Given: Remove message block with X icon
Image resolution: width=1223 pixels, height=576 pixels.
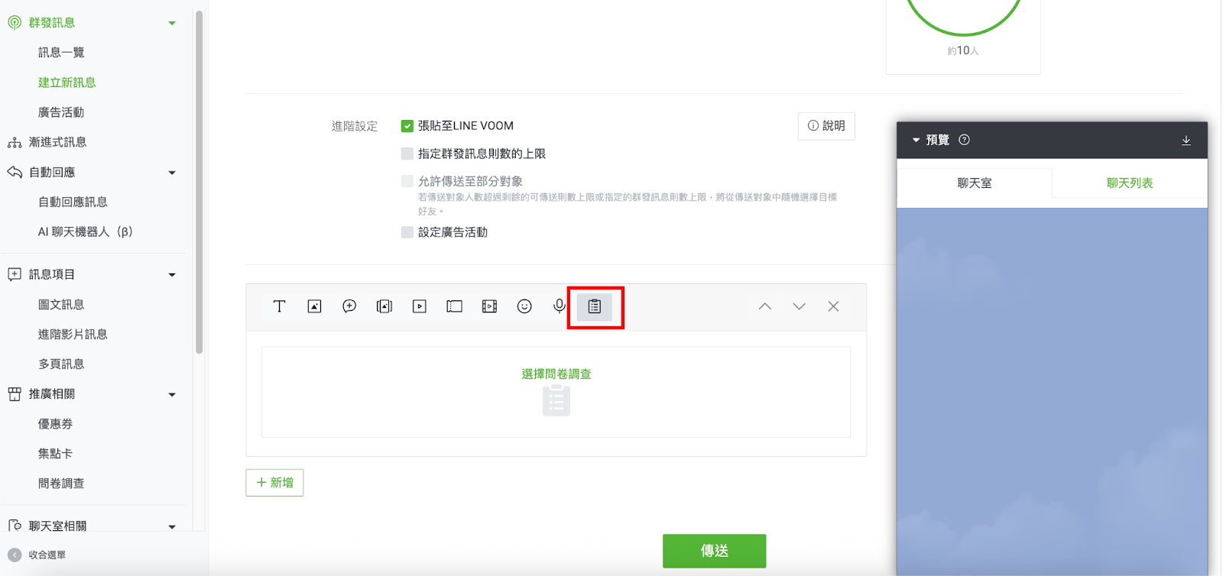Looking at the screenshot, I should point(833,306).
